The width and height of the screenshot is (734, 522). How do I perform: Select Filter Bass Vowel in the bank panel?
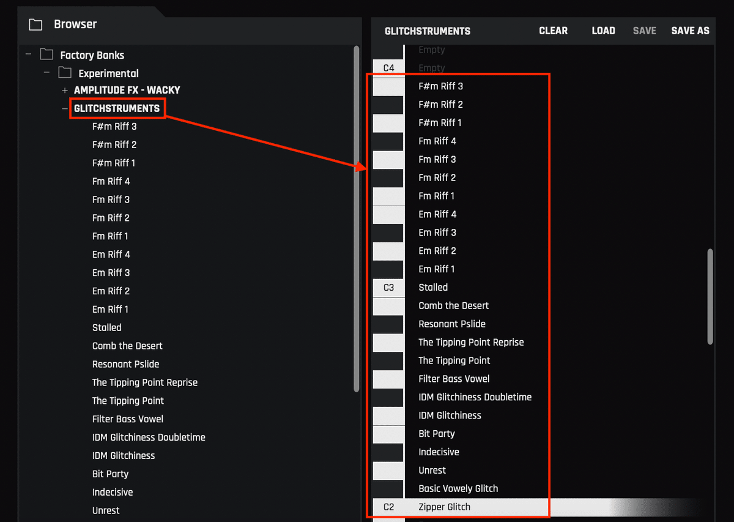pos(454,379)
